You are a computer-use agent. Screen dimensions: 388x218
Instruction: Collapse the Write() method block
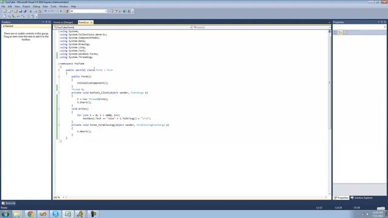[59, 109]
